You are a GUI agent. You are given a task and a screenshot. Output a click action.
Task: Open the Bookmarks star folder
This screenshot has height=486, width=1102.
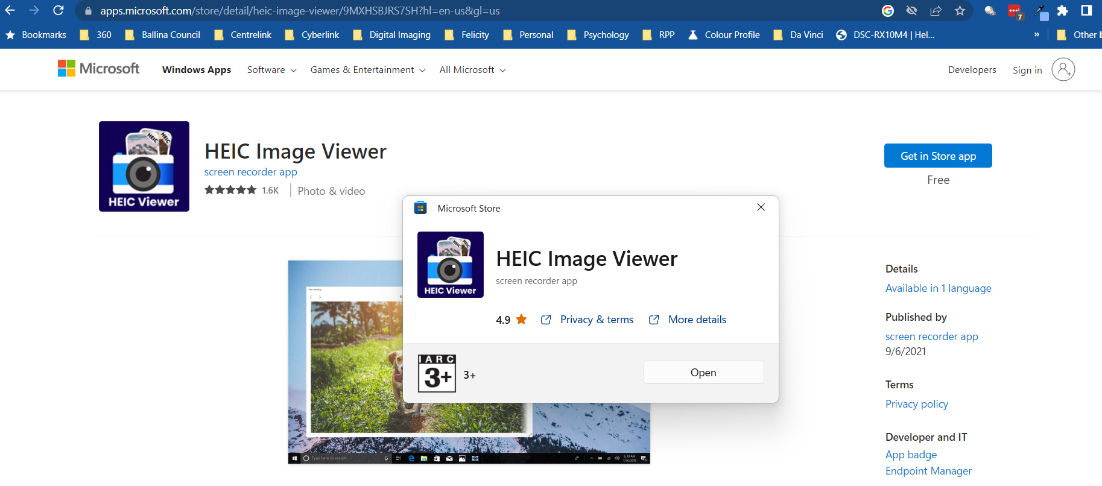pyautogui.click(x=36, y=35)
